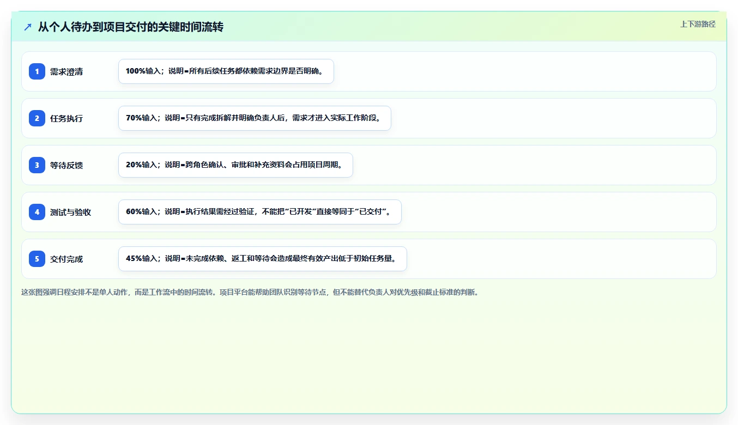Click the 交付完成 step label
The height and width of the screenshot is (425, 738).
(x=66, y=259)
